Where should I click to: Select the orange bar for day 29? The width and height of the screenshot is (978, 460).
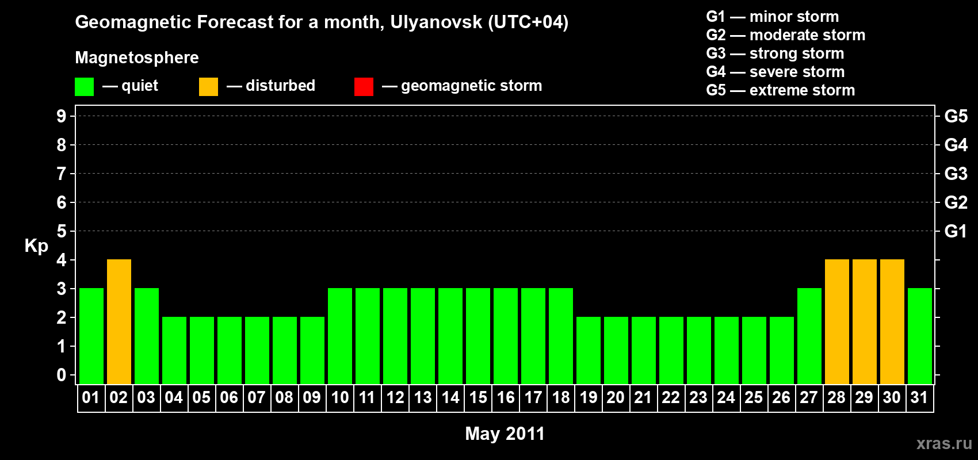tap(865, 321)
